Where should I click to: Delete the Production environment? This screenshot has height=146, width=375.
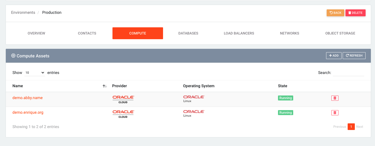[x=355, y=13]
